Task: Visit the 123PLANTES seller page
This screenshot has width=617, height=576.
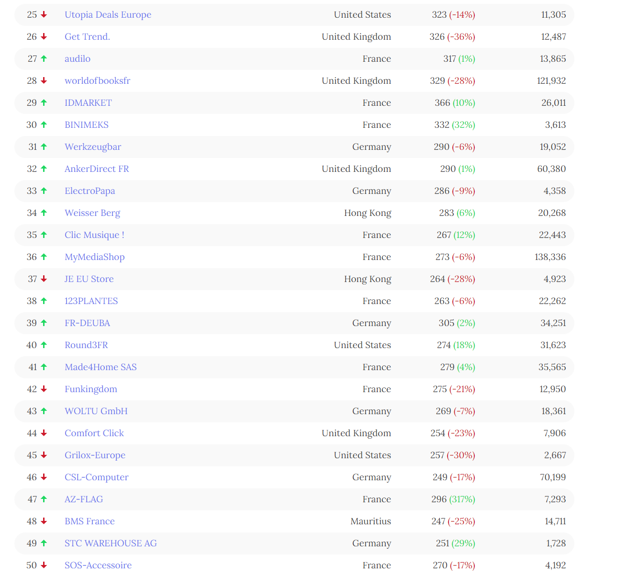Action: (x=91, y=301)
